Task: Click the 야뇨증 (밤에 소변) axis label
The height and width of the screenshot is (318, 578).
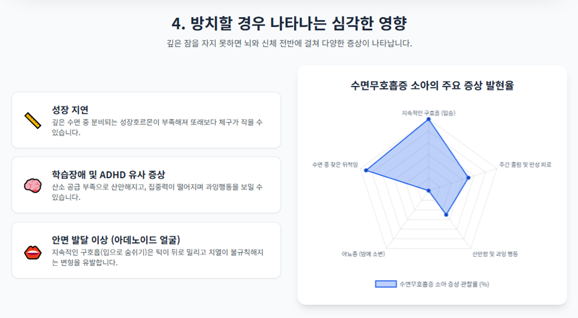Action: (x=363, y=254)
